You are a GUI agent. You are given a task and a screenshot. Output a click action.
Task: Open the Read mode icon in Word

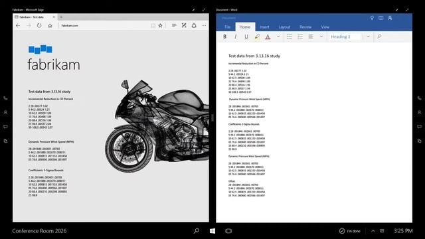click(381, 18)
